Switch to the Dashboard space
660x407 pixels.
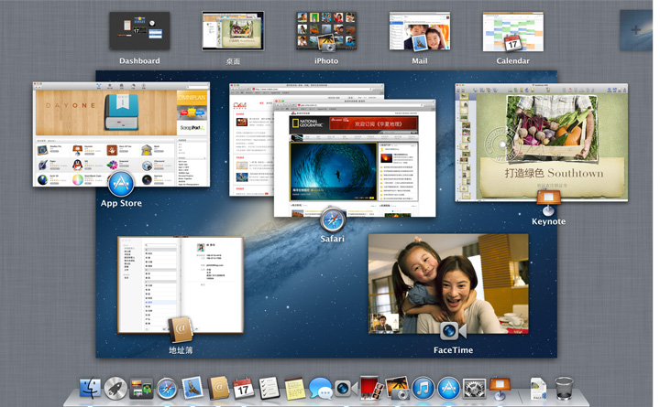(x=139, y=31)
